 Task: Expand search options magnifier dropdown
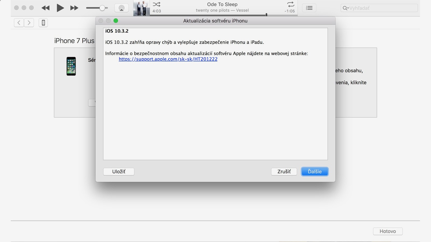pyautogui.click(x=345, y=8)
